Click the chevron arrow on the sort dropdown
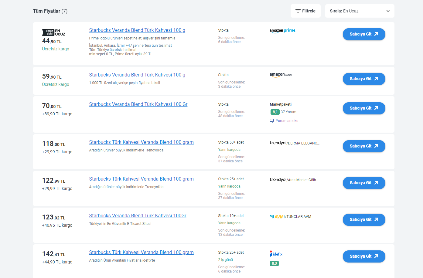 point(388,11)
